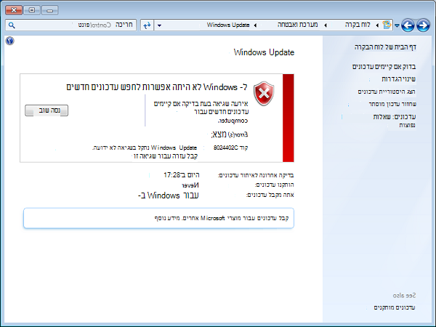Expand chevron next to לוח בקרה breadcrumb
The height and width of the screenshot is (327, 436).
click(x=377, y=25)
